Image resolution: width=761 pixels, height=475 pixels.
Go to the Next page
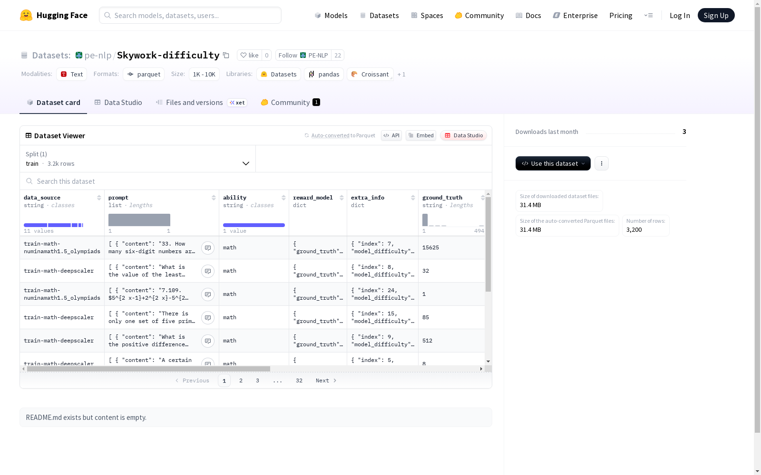click(x=326, y=380)
